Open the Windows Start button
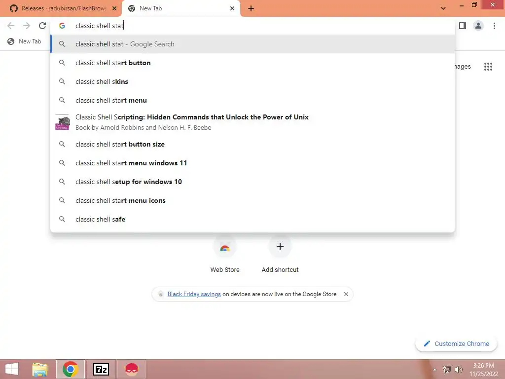 [12, 369]
